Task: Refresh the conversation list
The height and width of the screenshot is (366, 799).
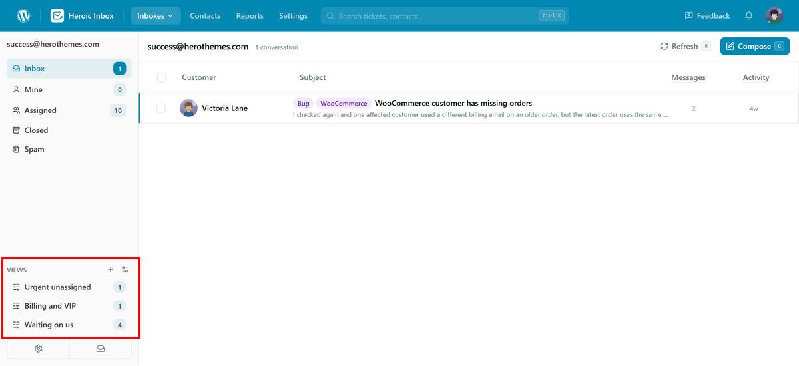Action: tap(685, 46)
